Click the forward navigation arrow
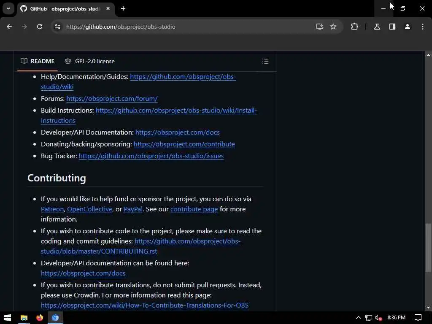The width and height of the screenshot is (432, 324). (24, 27)
